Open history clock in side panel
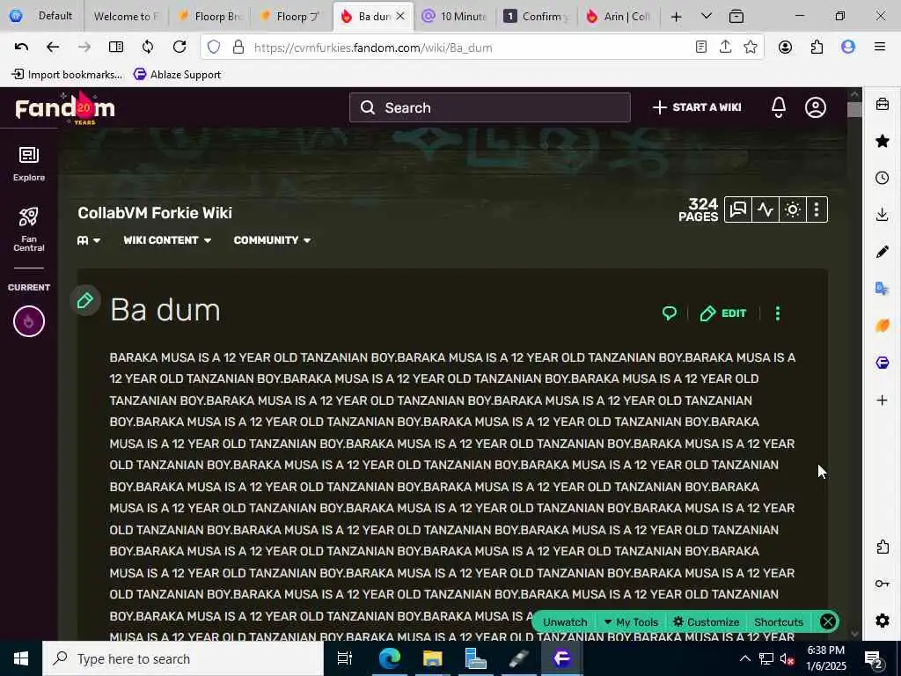The height and width of the screenshot is (676, 901). pyautogui.click(x=882, y=178)
